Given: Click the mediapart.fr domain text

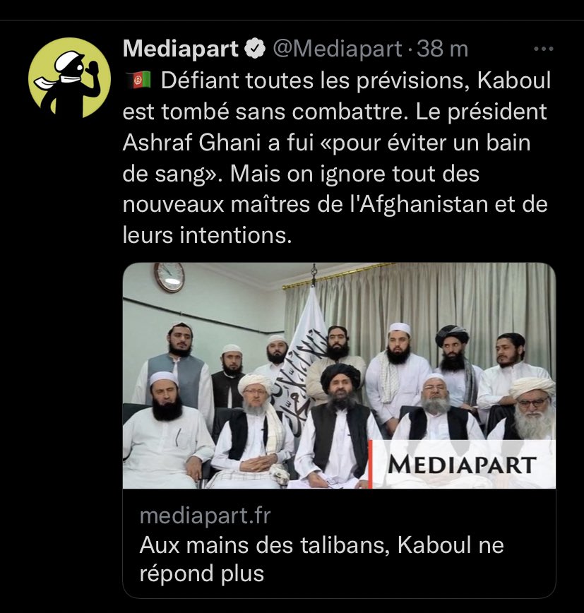Looking at the screenshot, I should point(205,516).
